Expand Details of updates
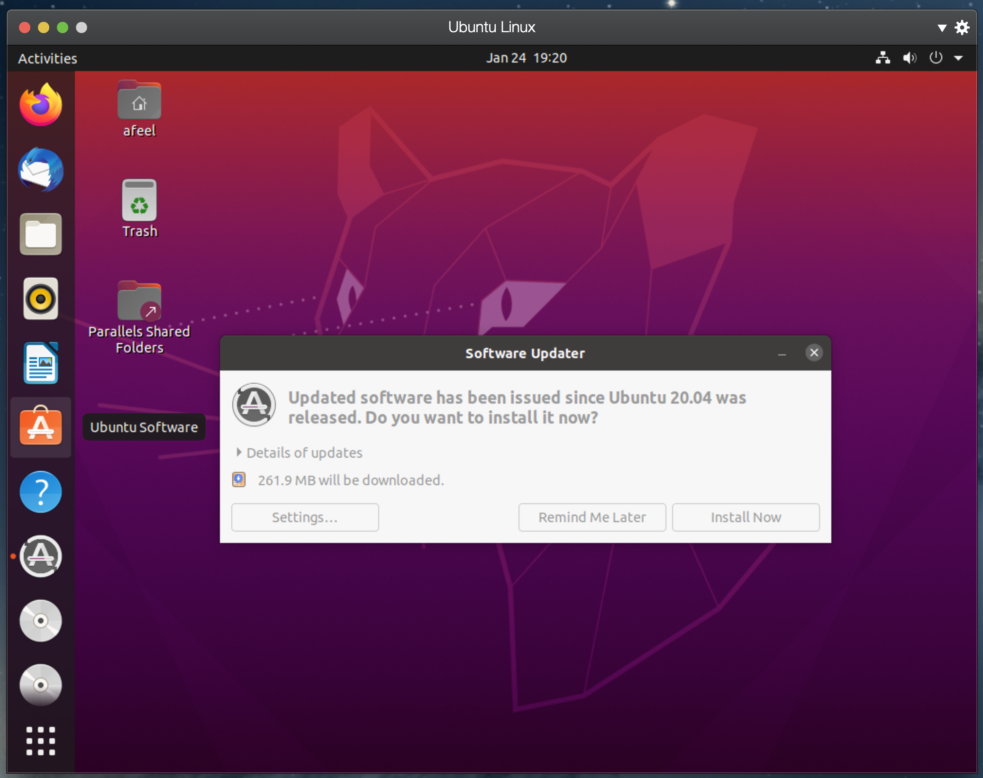This screenshot has width=983, height=778. [x=300, y=452]
